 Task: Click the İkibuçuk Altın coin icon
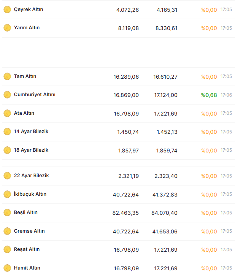7,194
